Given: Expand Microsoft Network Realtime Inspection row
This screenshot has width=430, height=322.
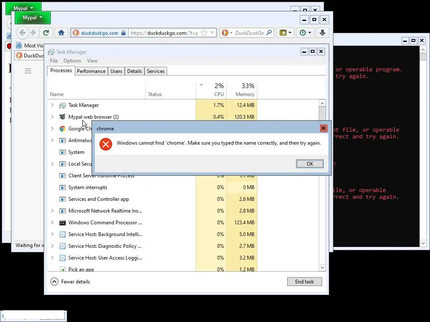Looking at the screenshot, I should [x=52, y=211].
